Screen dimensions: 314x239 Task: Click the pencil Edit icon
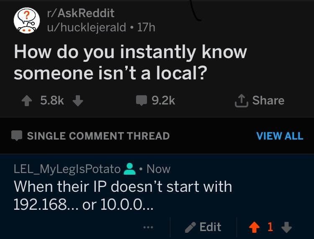click(190, 227)
